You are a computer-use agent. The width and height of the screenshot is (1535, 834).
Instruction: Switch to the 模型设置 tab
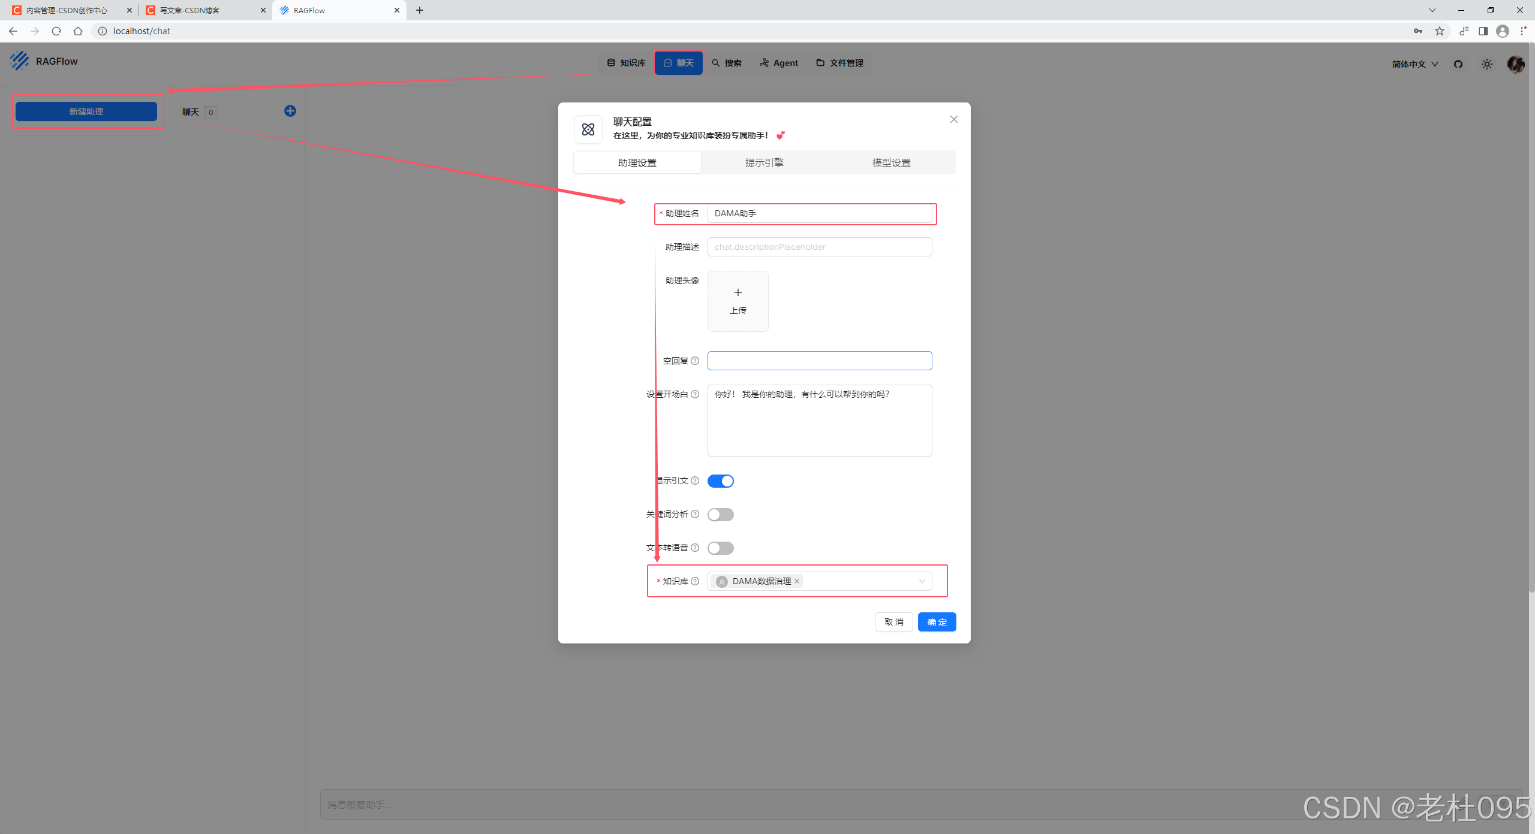(x=891, y=162)
